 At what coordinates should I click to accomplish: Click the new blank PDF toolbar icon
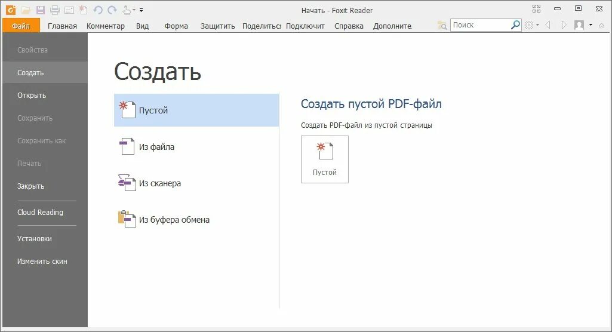click(83, 10)
